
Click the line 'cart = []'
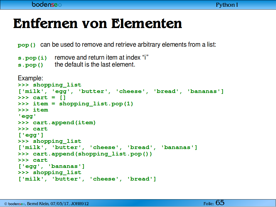(42, 98)
